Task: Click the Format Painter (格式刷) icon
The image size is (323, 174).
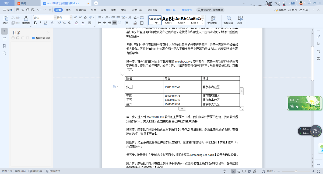Action: [x=26, y=18]
